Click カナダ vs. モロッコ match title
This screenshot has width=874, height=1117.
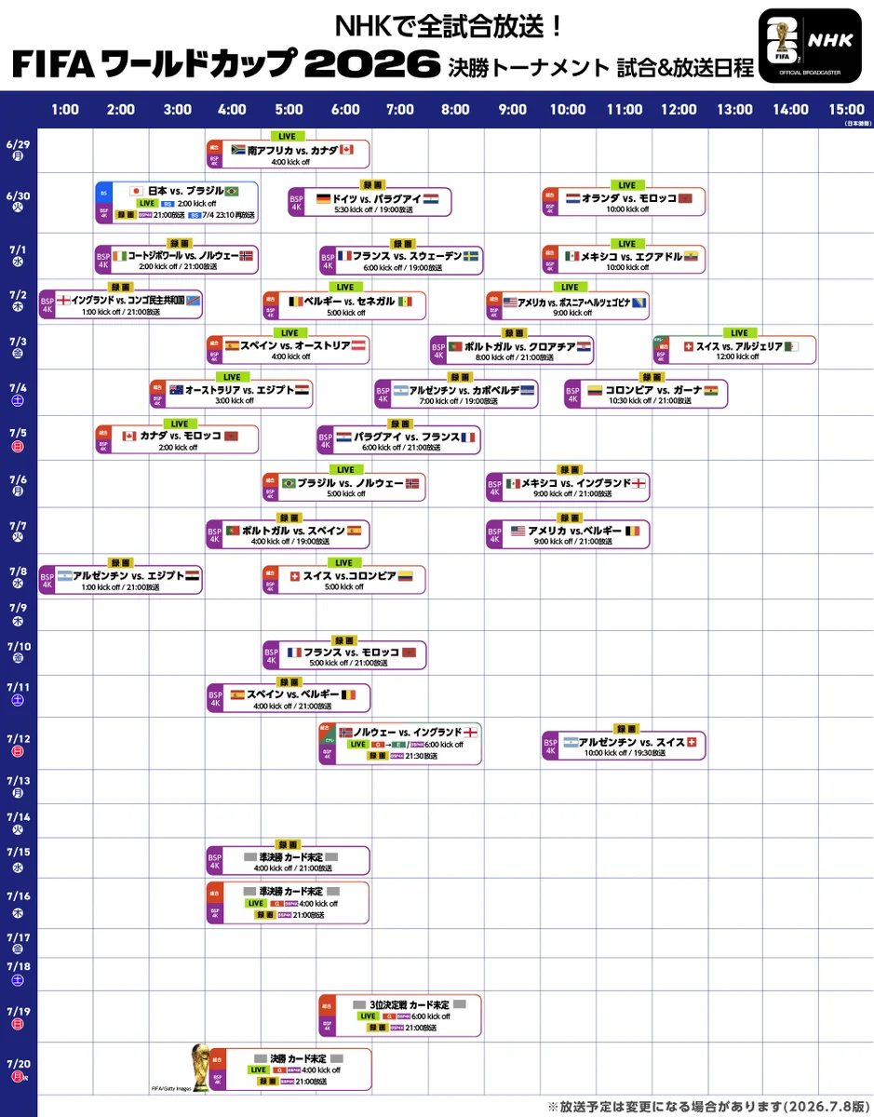(181, 436)
